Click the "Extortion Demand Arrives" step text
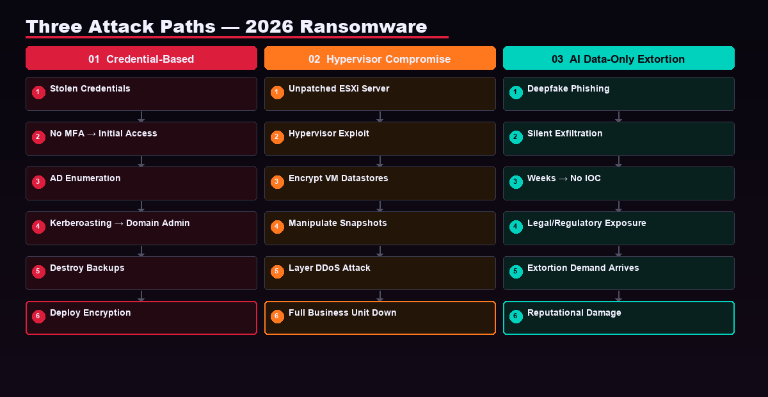Viewport: 768px width, 397px height. click(583, 268)
